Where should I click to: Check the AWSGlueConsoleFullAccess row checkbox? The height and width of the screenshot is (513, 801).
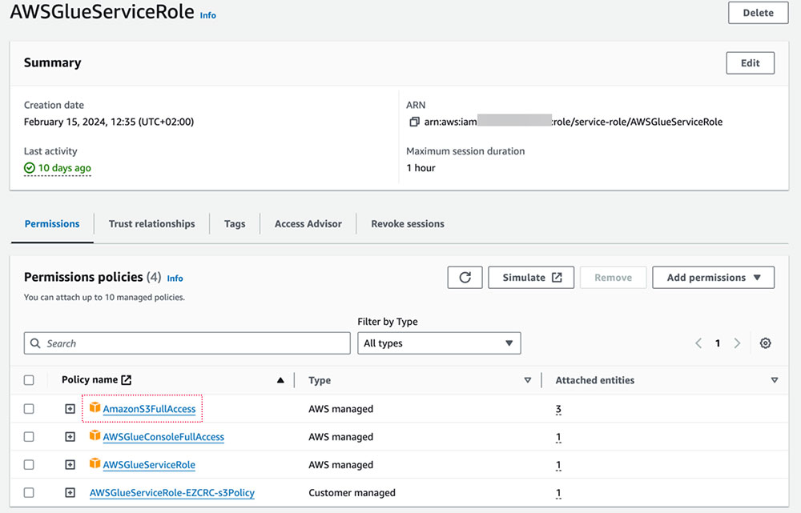[x=29, y=437]
